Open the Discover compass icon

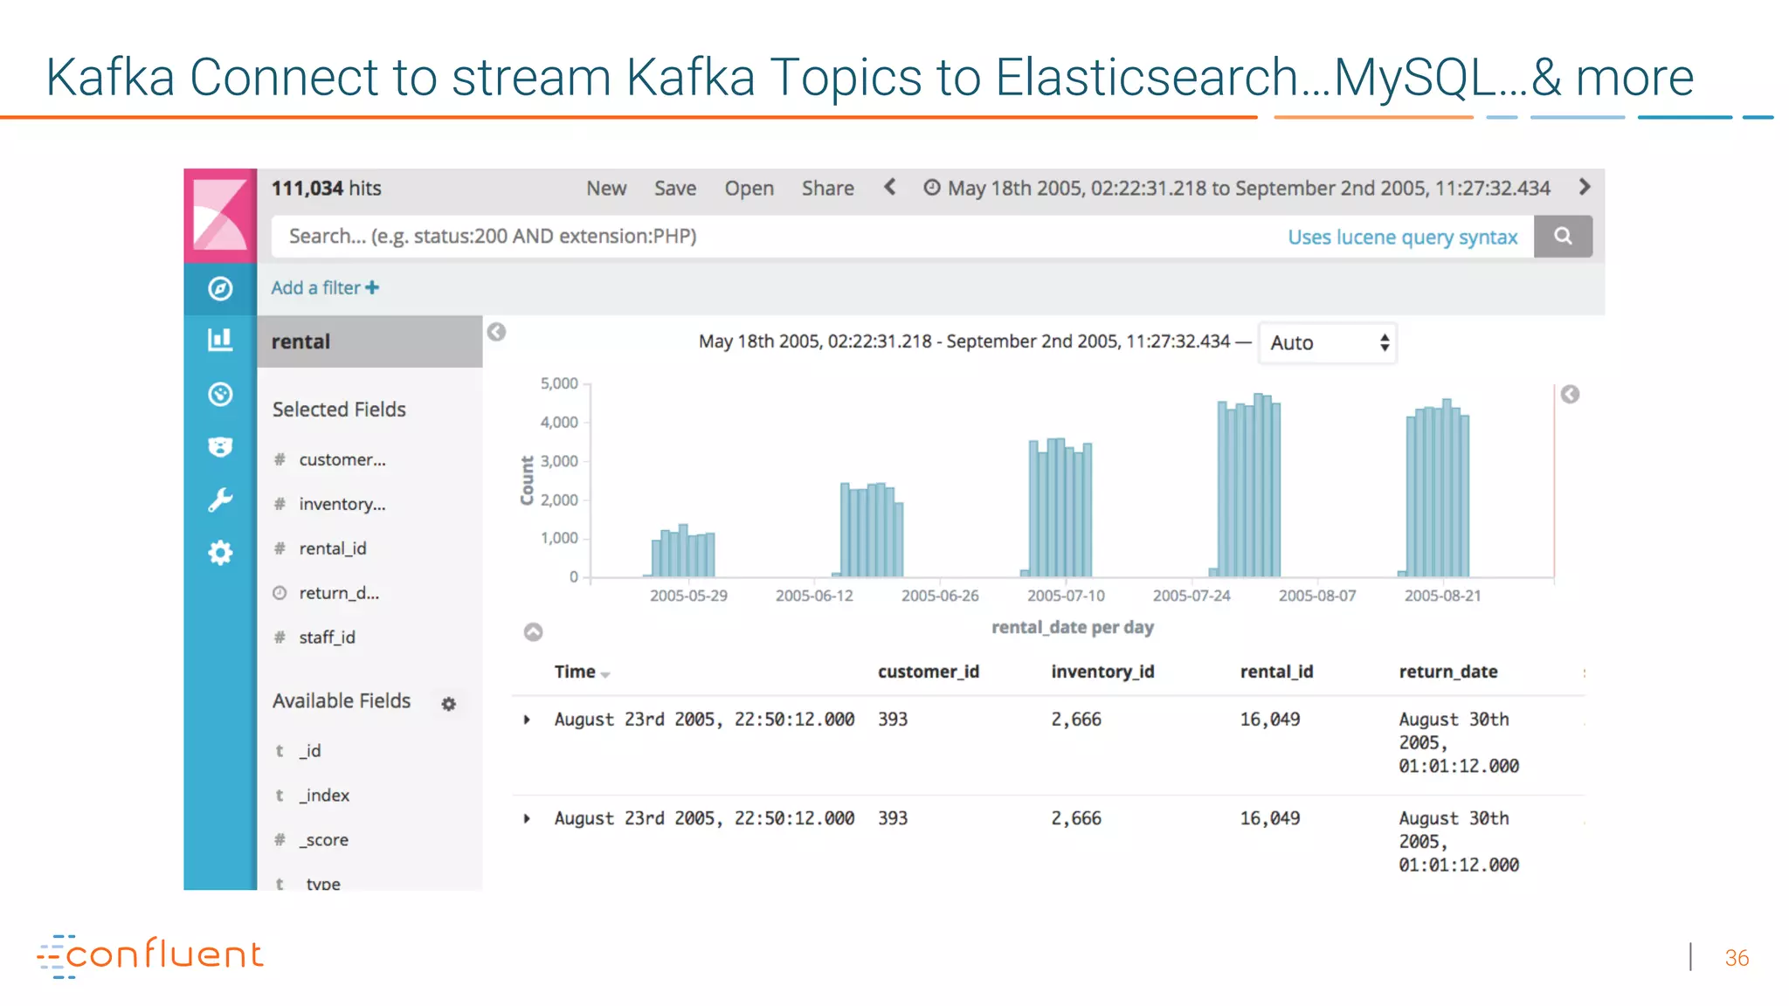(220, 288)
